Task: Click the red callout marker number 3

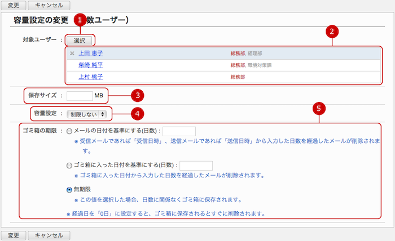Action: click(x=136, y=95)
